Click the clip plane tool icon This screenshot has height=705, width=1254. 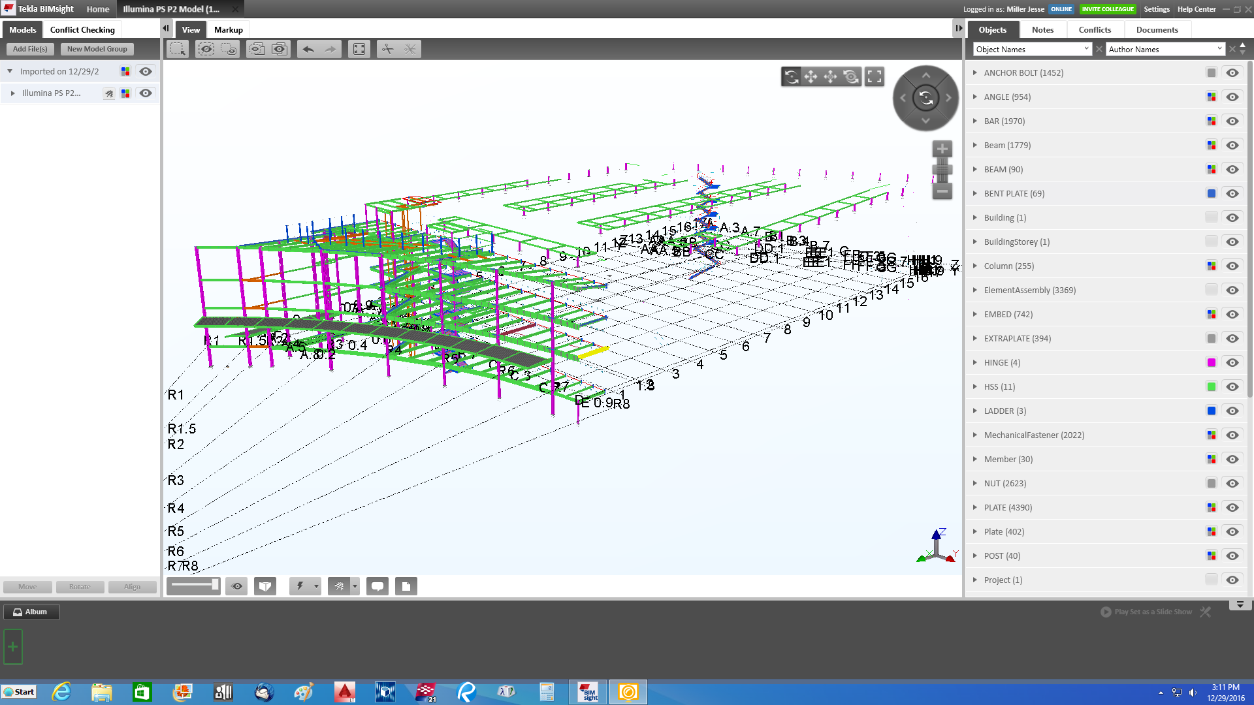click(x=388, y=49)
